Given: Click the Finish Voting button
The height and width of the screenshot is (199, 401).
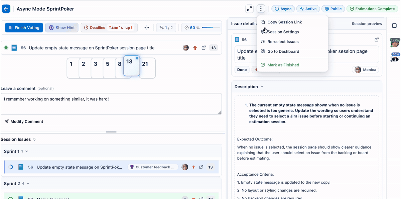Looking at the screenshot, I should [x=24, y=28].
